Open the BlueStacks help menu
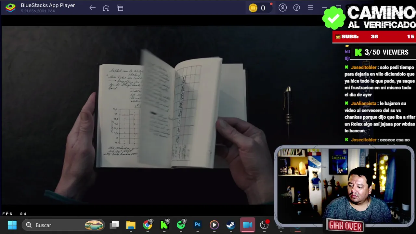The height and width of the screenshot is (234, 416). click(297, 7)
